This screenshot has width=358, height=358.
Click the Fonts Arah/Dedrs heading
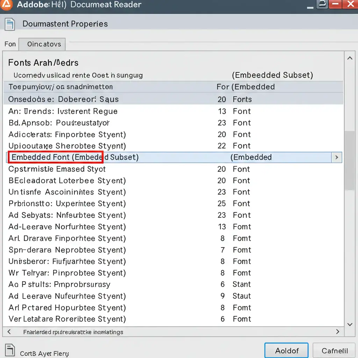pyautogui.click(x=43, y=63)
